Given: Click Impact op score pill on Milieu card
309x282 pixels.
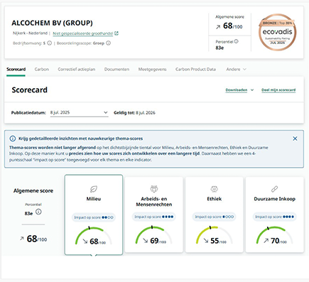Looking at the screenshot, I should pyautogui.click(x=94, y=217).
